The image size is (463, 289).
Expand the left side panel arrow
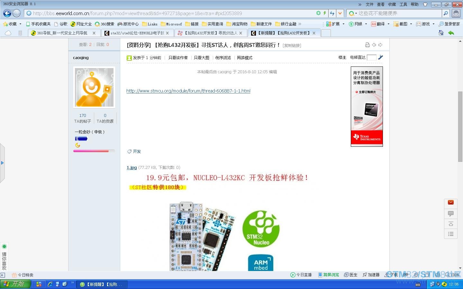click(x=2, y=163)
